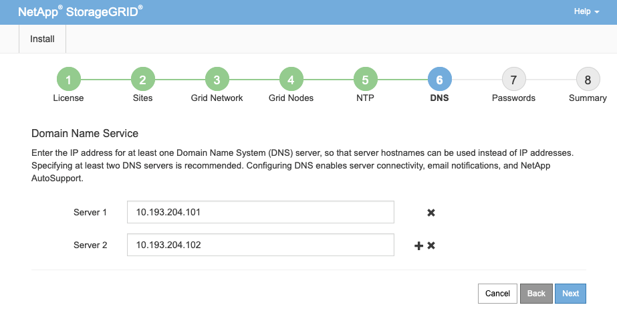This screenshot has height=309, width=617.
Task: Edit the Server 2 IP address field
Action: tap(260, 245)
